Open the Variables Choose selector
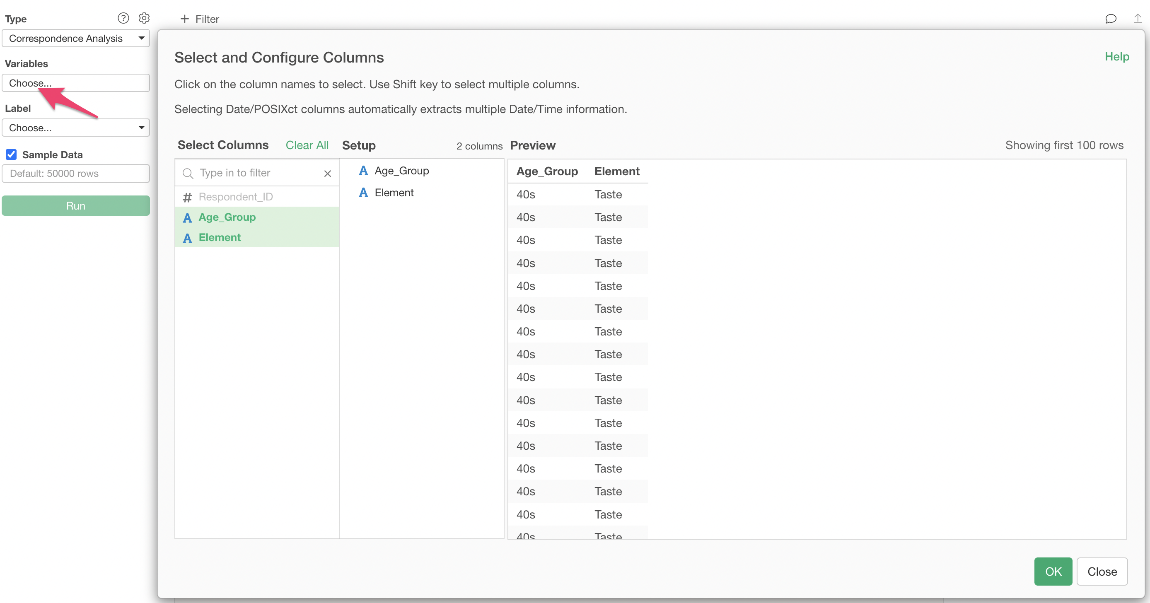This screenshot has height=603, width=1150. [x=75, y=83]
